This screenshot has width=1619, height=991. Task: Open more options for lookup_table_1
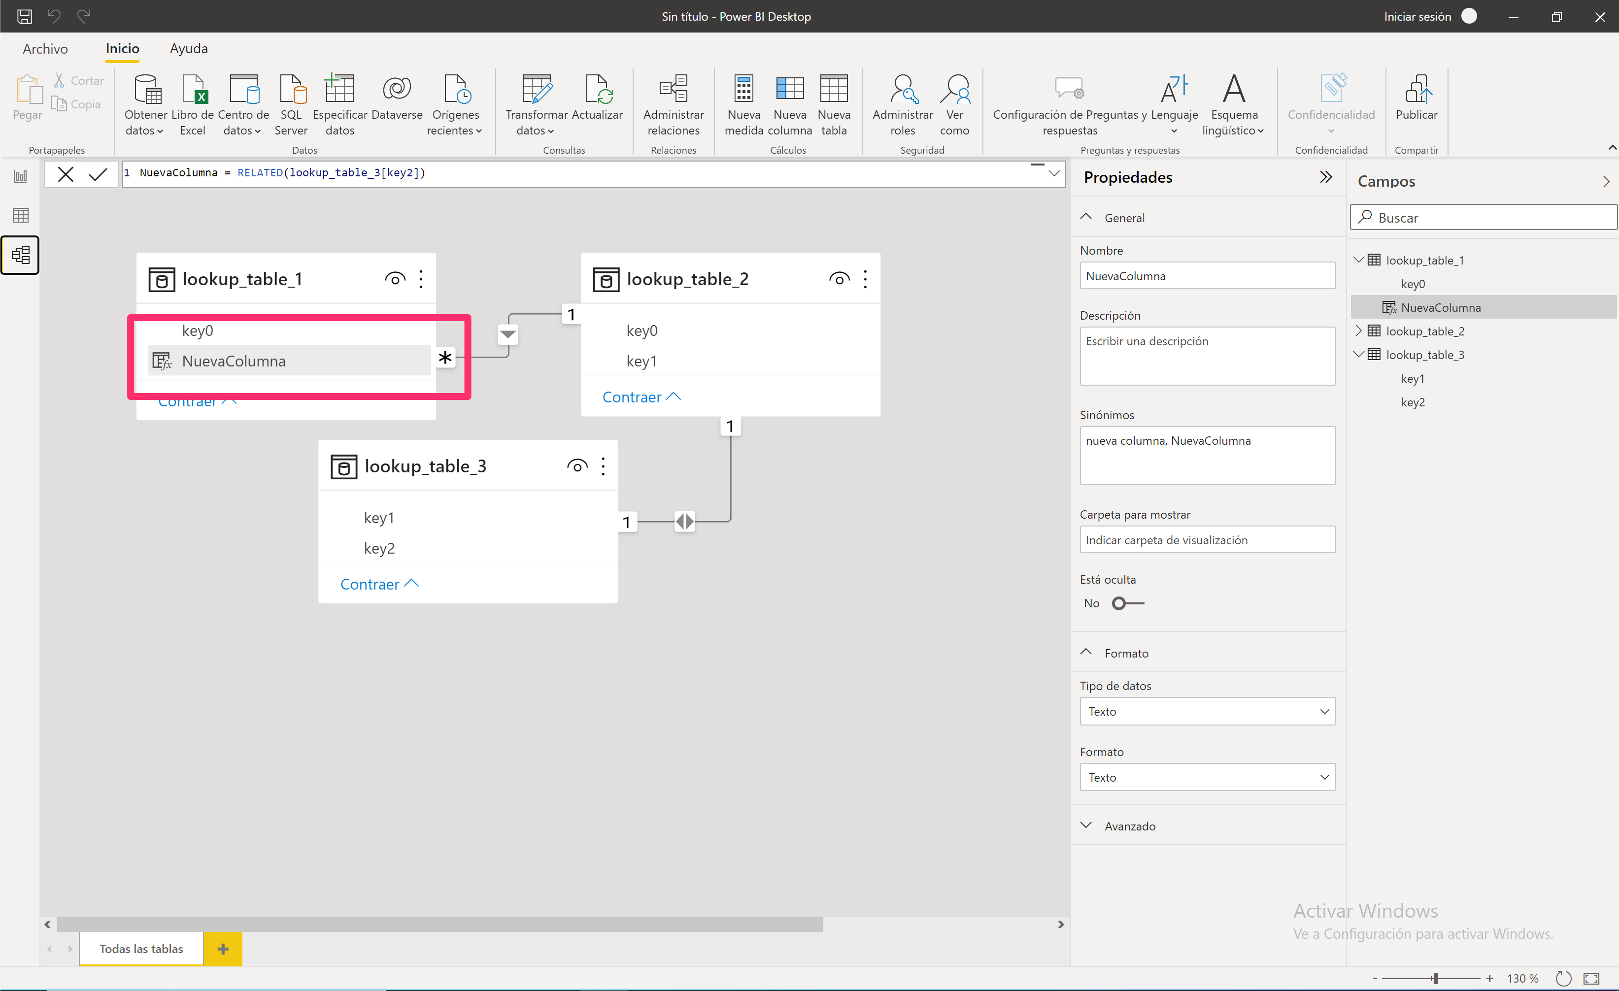pos(421,278)
